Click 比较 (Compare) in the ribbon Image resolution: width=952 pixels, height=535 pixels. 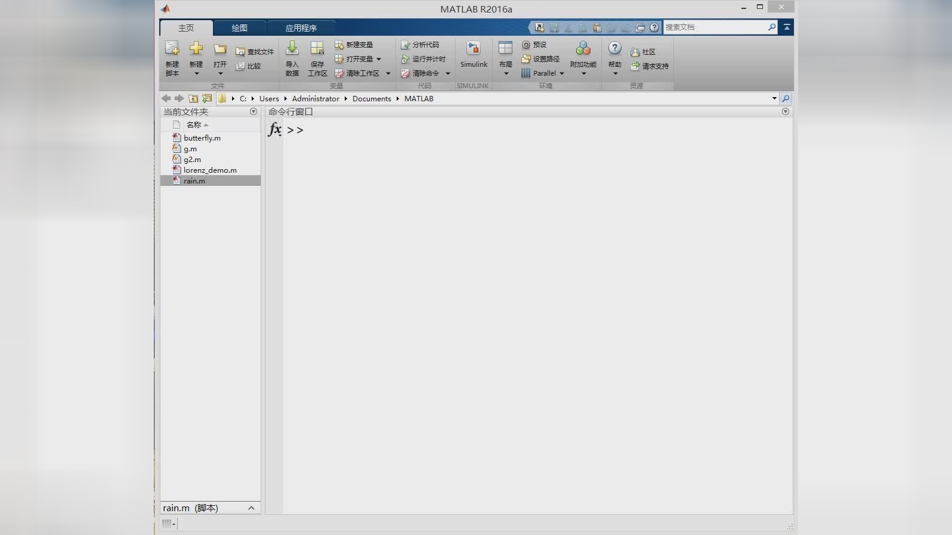pyautogui.click(x=248, y=66)
